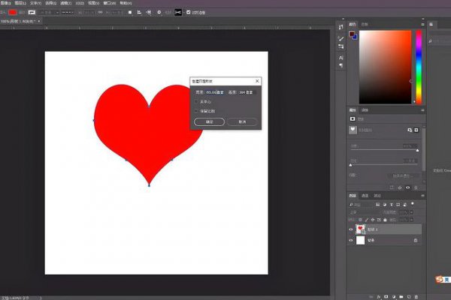This screenshot has height=300, width=451.
Task: Click the rainbow hue slider bar
Action: click(419, 67)
